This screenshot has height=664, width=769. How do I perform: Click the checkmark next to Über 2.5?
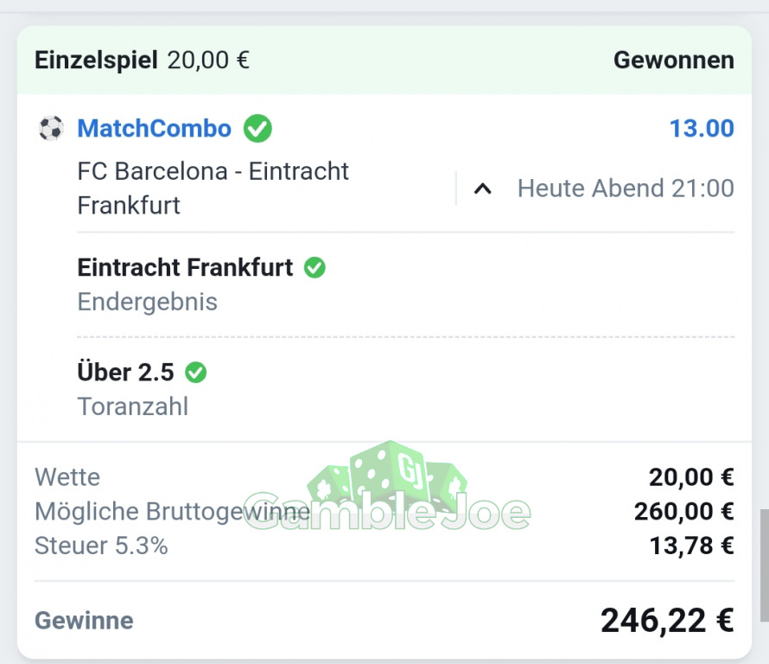click(x=195, y=372)
